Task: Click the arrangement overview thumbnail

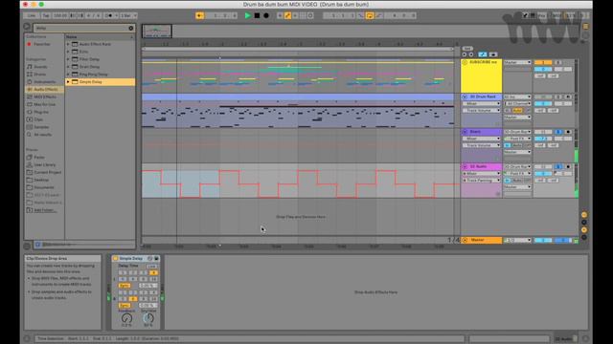Action: (x=157, y=31)
